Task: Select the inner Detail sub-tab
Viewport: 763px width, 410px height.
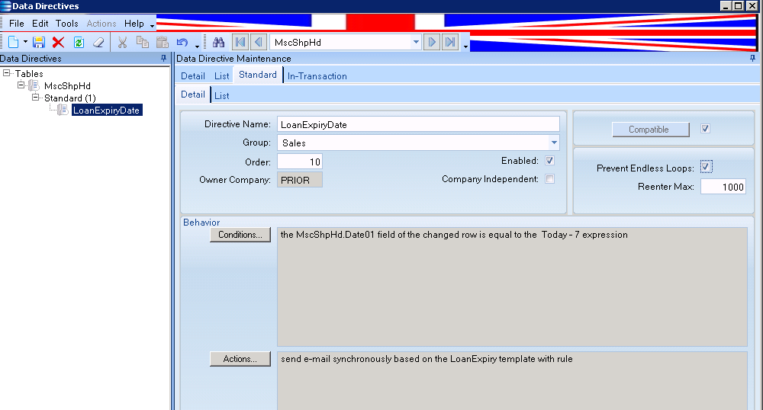Action: [193, 94]
